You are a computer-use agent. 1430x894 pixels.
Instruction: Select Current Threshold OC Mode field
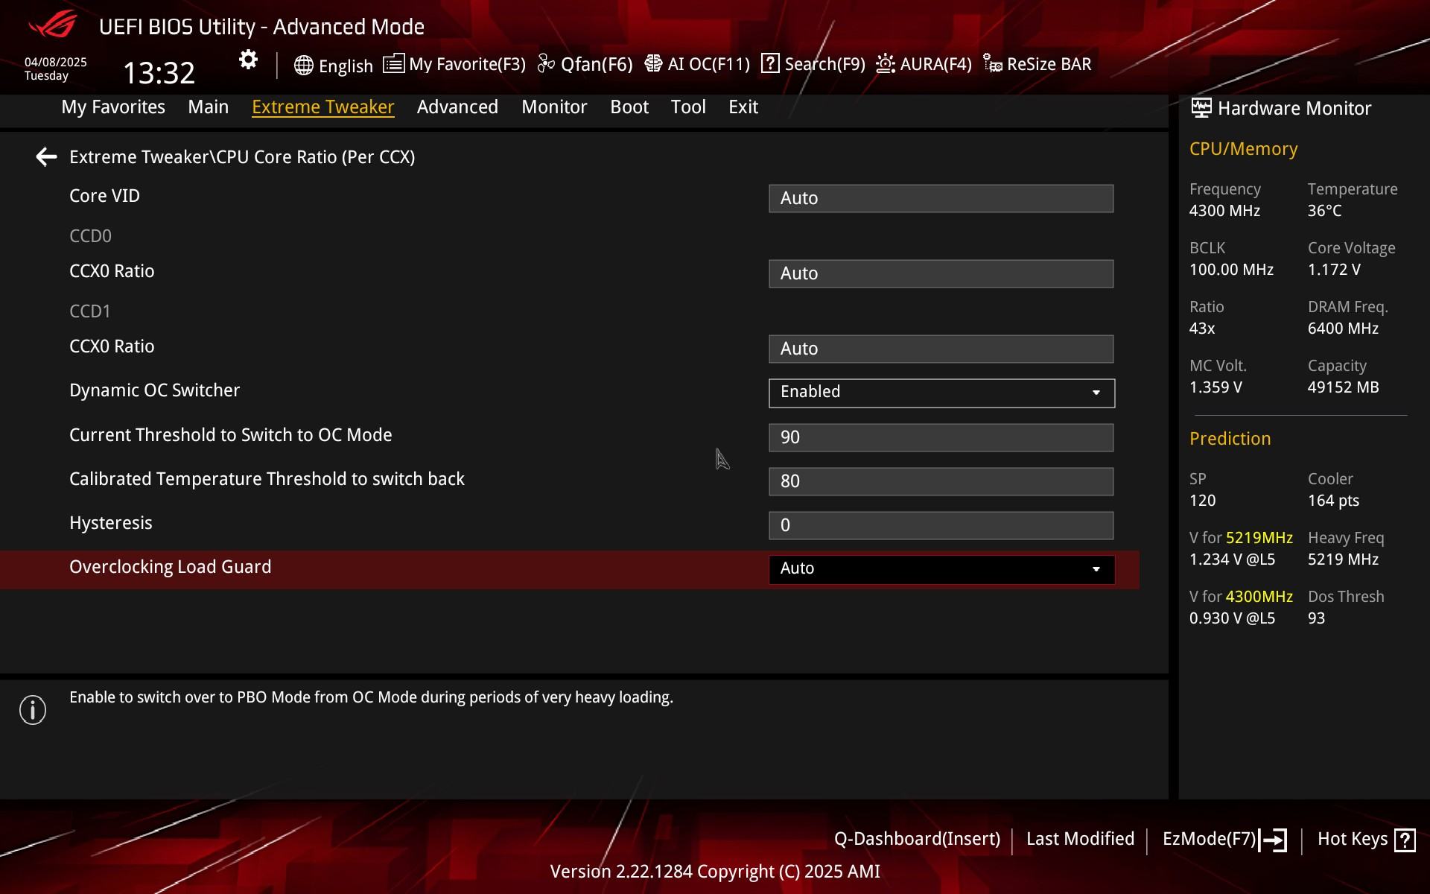pos(941,438)
